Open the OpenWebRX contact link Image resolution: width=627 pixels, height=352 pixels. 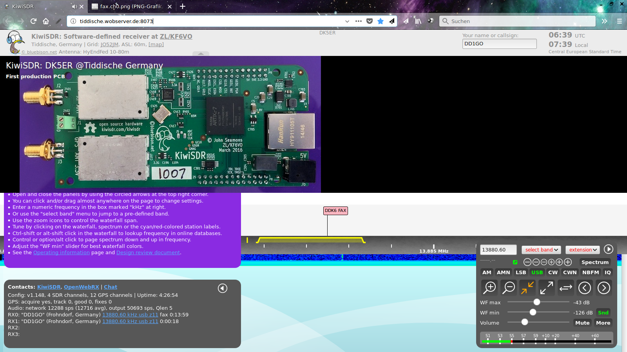82,287
